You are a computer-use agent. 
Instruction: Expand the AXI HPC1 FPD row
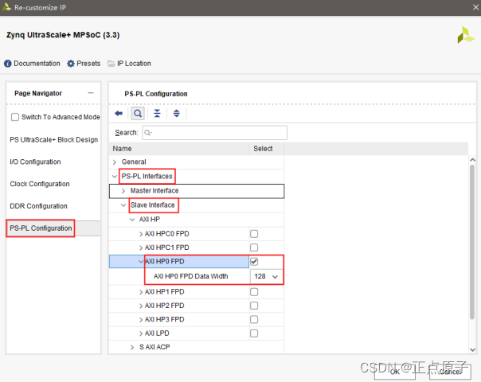[141, 248]
